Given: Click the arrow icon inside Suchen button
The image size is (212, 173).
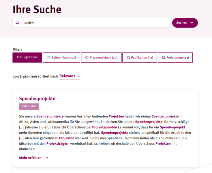Looking at the screenshot, I should pos(192,23).
